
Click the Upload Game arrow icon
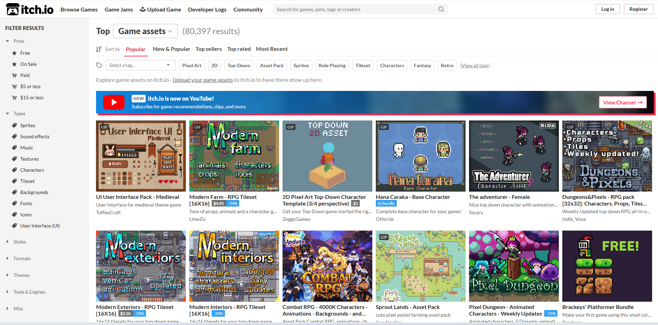tap(142, 9)
